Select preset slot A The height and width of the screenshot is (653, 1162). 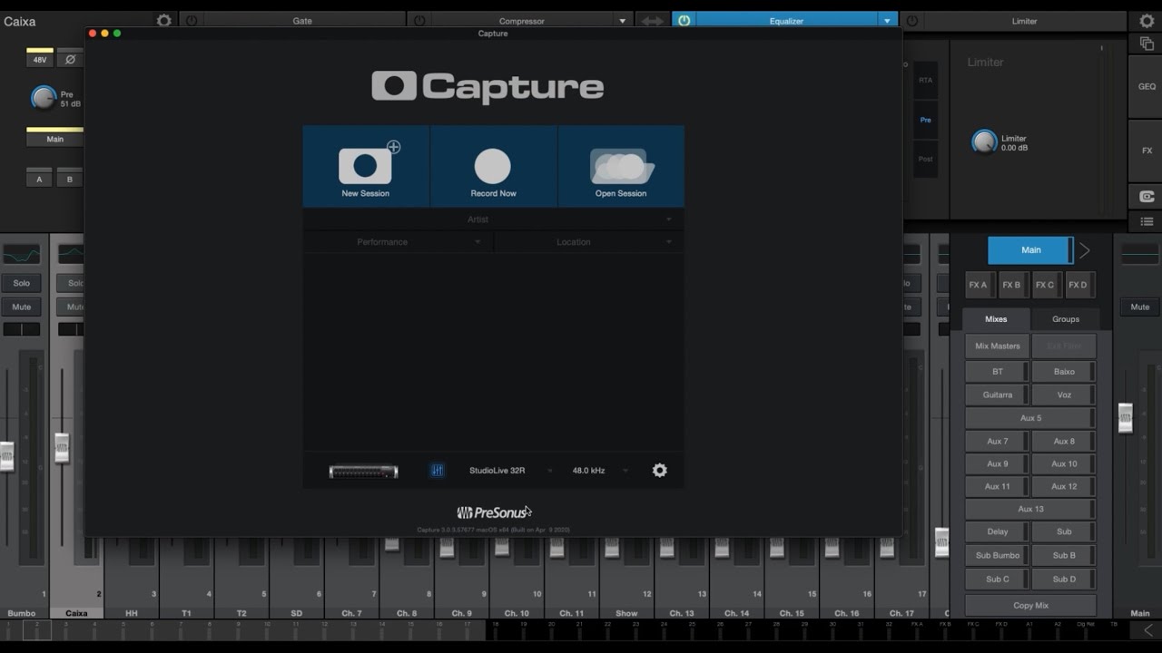(x=39, y=179)
